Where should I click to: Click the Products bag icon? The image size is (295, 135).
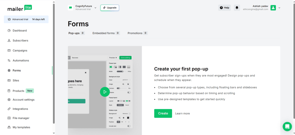click(9, 91)
